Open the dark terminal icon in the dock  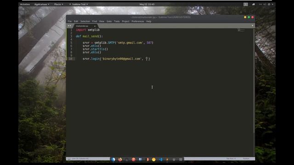(127, 159)
